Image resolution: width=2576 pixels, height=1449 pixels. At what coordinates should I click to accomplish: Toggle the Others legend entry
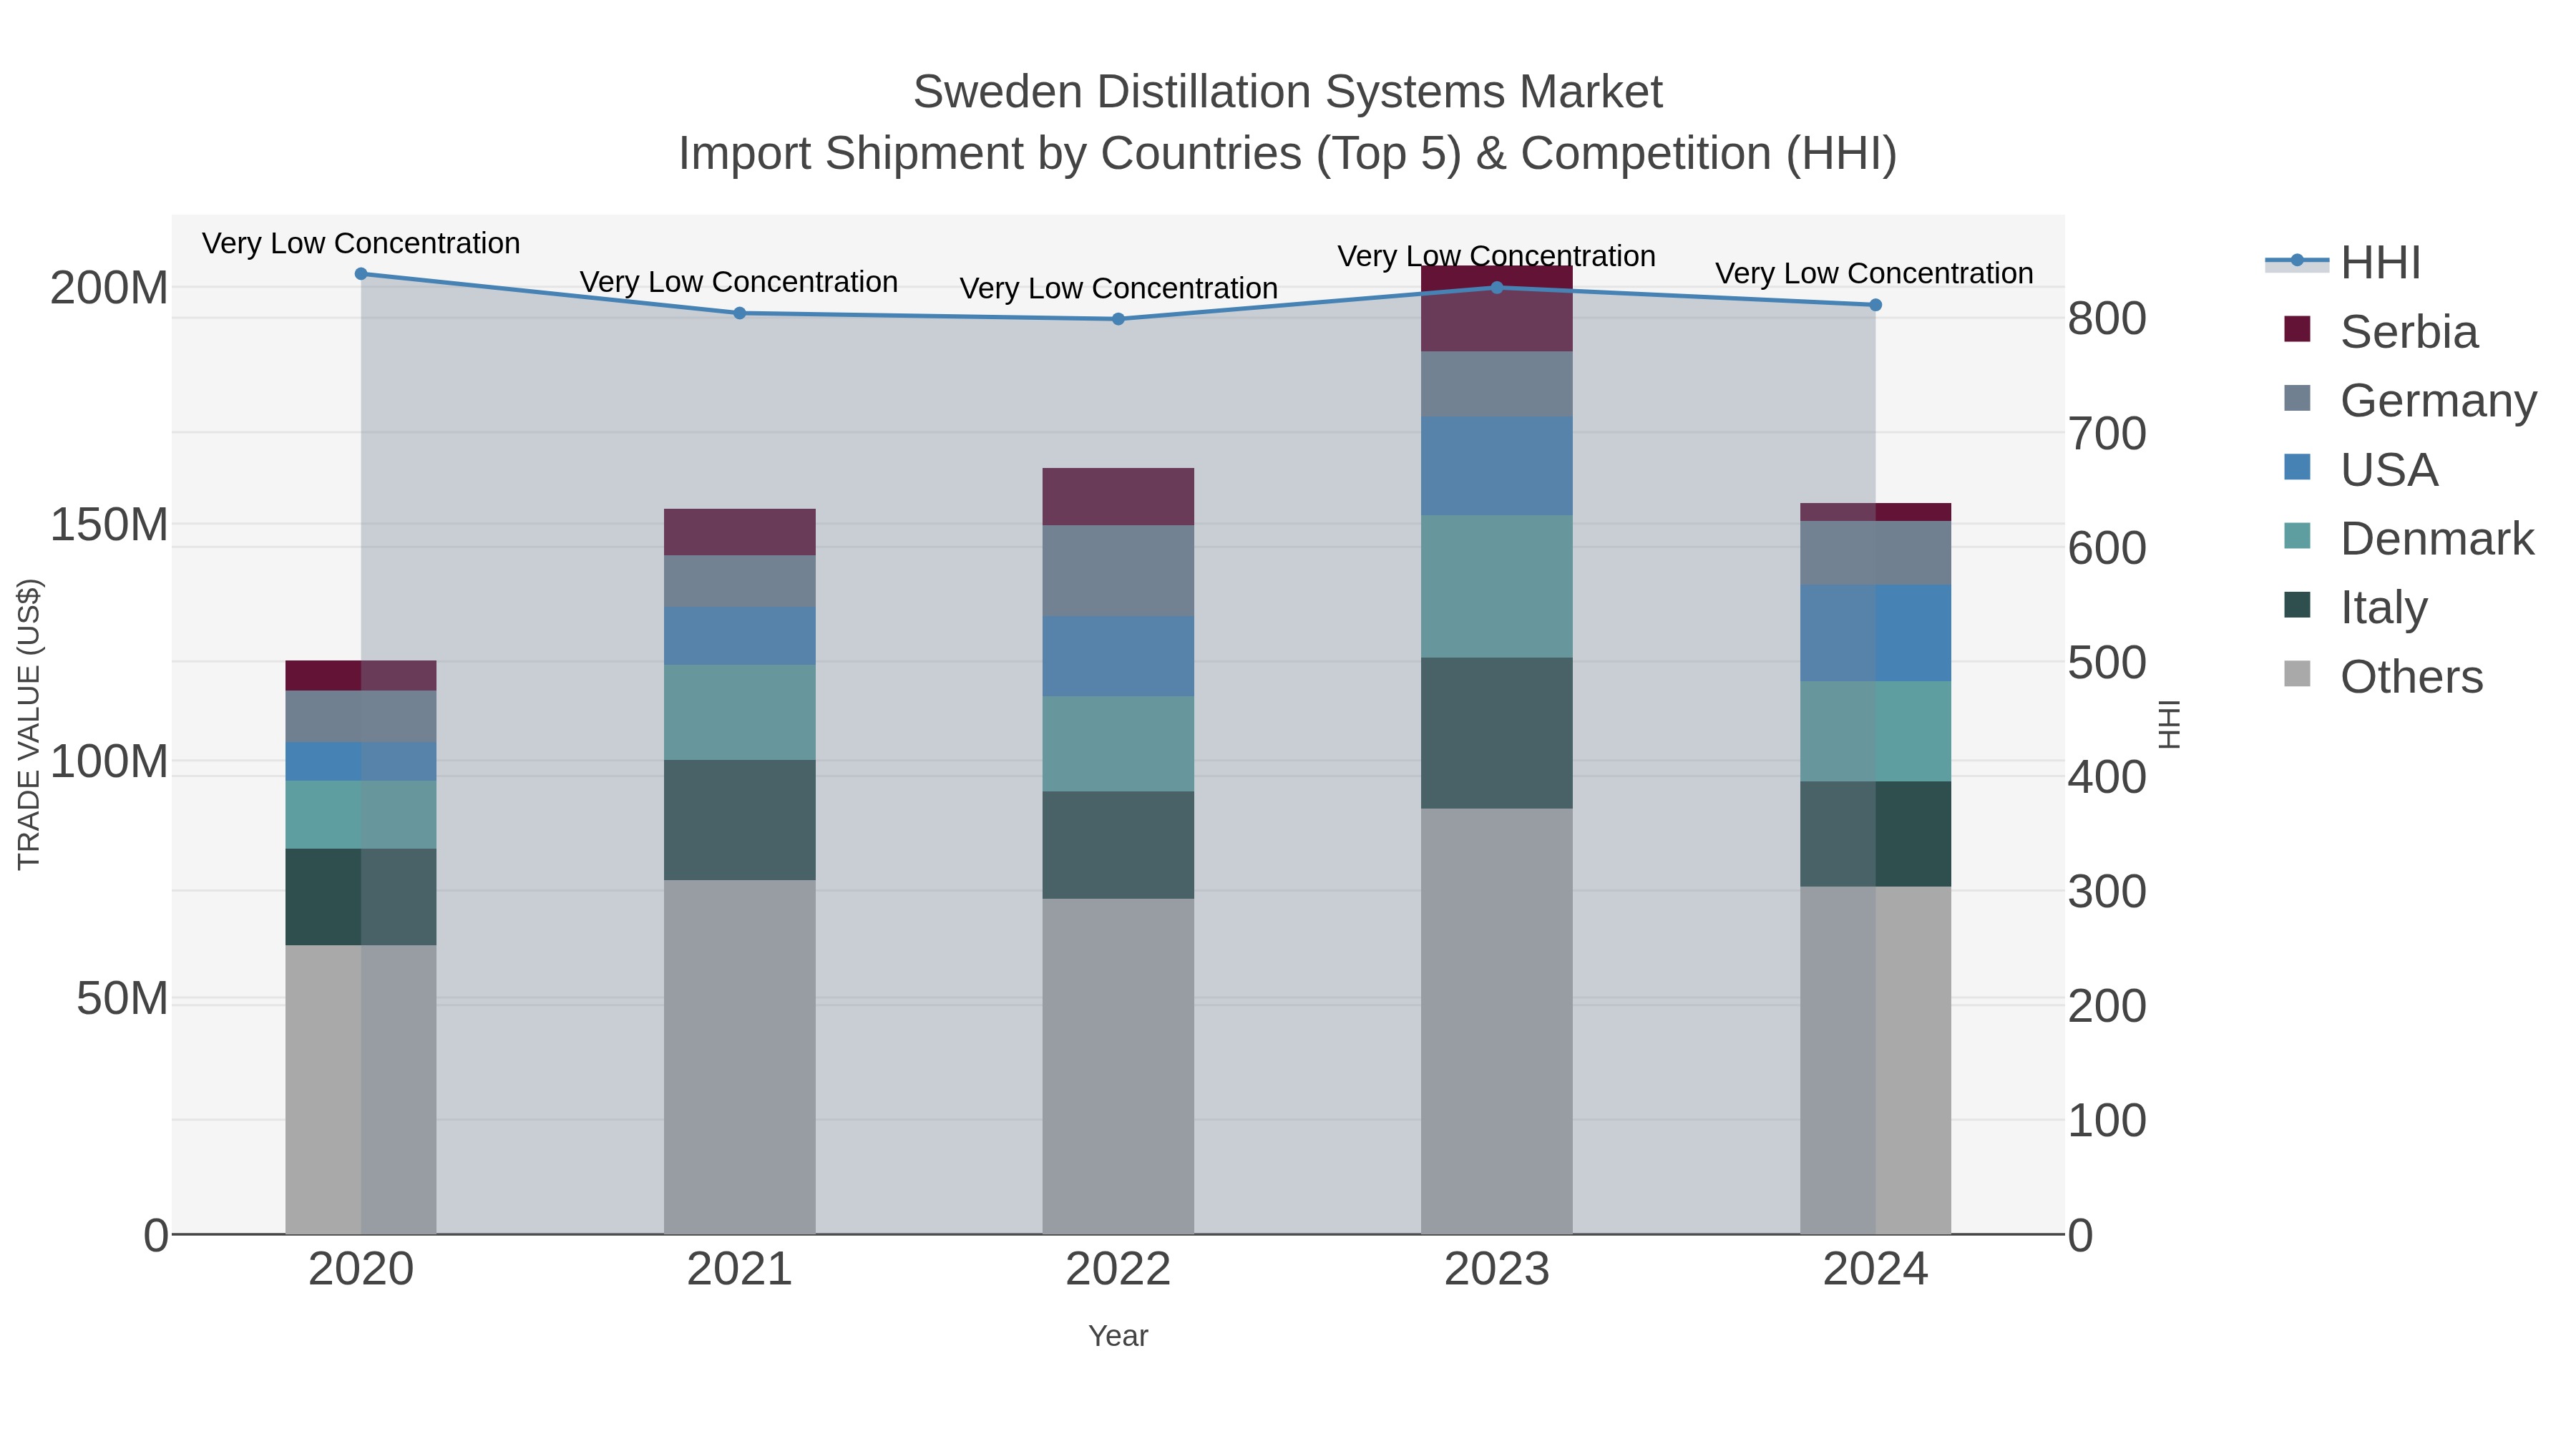2383,676
